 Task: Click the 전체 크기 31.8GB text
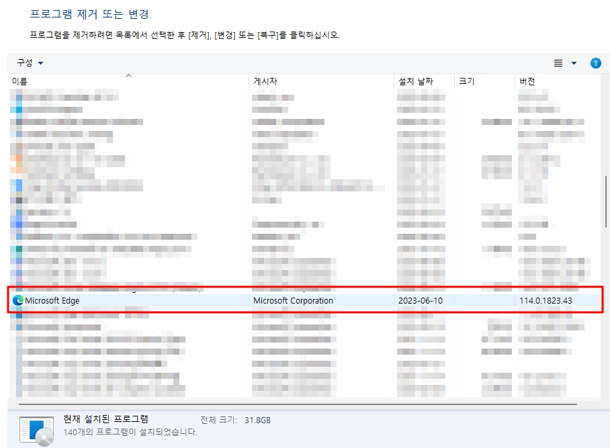235,420
